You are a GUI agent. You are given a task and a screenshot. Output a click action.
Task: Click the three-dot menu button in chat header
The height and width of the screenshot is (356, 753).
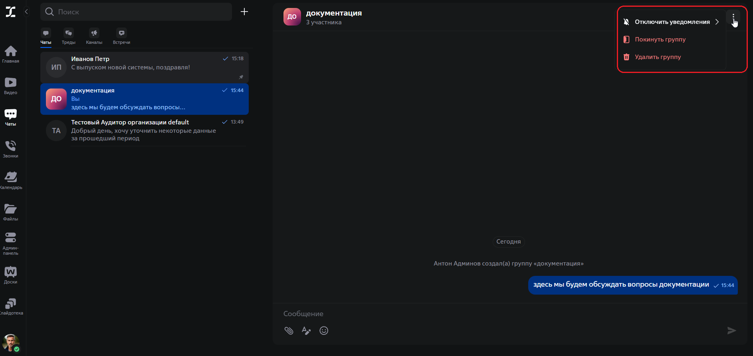click(733, 17)
